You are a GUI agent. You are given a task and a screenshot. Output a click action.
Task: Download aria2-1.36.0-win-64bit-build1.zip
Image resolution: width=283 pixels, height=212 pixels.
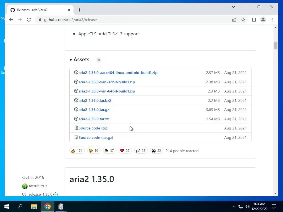coord(107,91)
